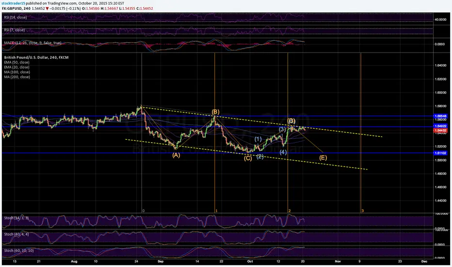This screenshot has width=452, height=267.
Task: Click the 1.62000 price axis value
Action: 440,79
